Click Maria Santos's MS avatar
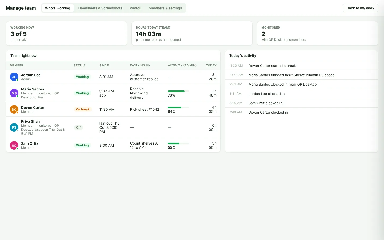Screen dimensions: 384x240 pos(14,93)
